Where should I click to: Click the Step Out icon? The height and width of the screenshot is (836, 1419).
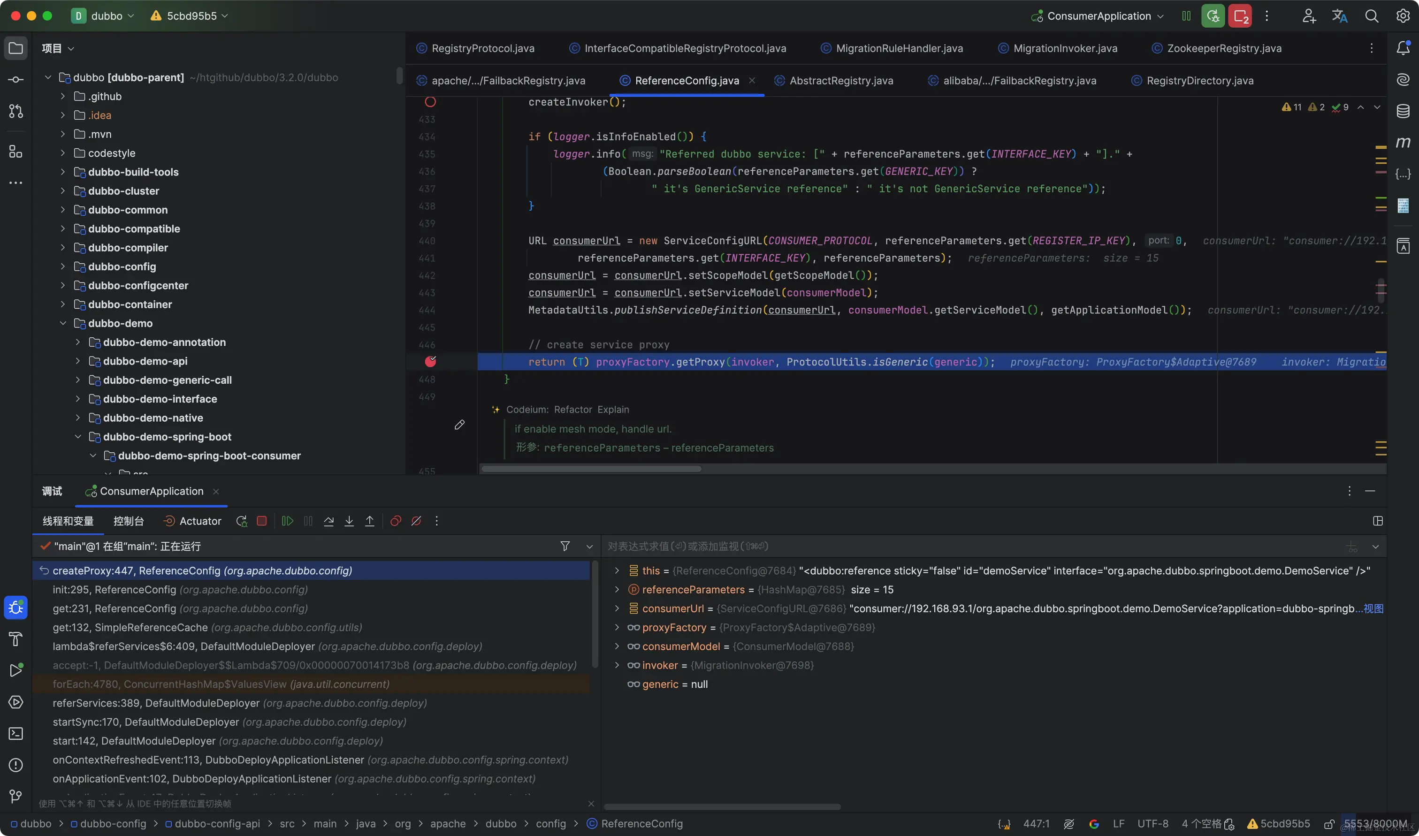click(x=370, y=521)
